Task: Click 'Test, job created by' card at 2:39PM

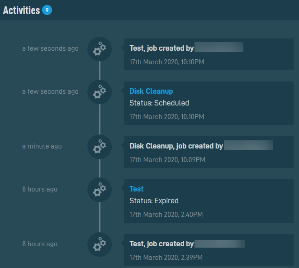Action: (209, 250)
